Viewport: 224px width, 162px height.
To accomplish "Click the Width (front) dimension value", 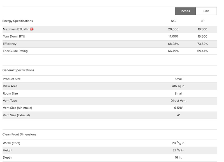I will [178, 143].
